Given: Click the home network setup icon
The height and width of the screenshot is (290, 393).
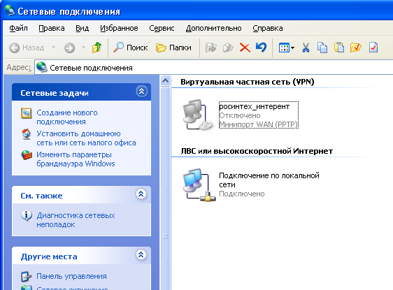Looking at the screenshot, I should (x=27, y=134).
